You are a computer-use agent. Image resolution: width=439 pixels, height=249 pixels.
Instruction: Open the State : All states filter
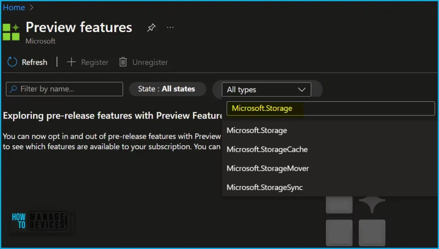click(168, 89)
